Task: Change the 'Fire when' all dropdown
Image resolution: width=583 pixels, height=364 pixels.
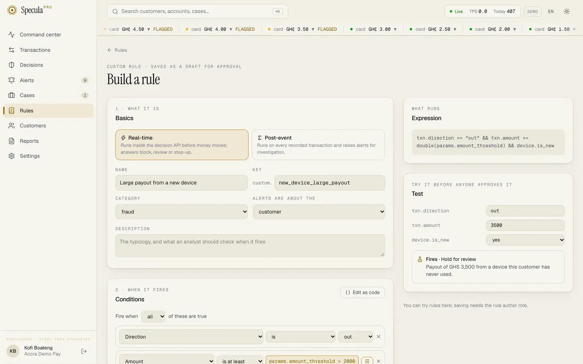Action: (153, 316)
